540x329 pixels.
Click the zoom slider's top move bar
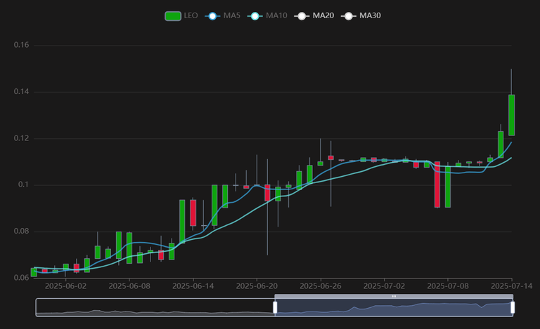[x=394, y=296]
